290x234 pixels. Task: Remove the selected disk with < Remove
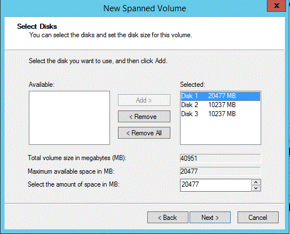pyautogui.click(x=144, y=117)
